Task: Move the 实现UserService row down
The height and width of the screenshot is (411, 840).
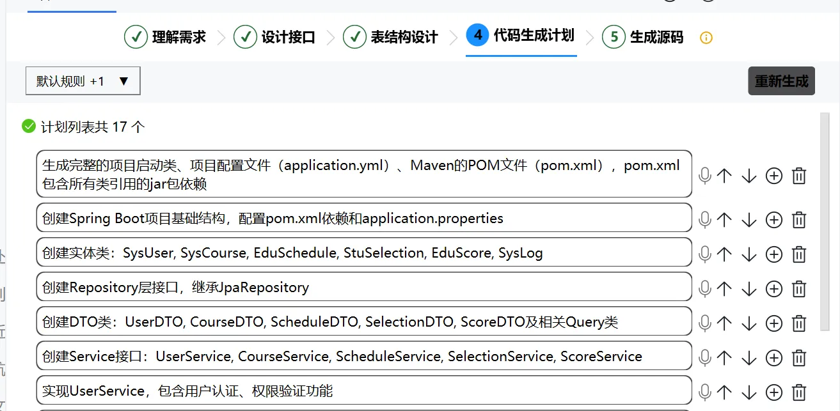Action: (749, 392)
